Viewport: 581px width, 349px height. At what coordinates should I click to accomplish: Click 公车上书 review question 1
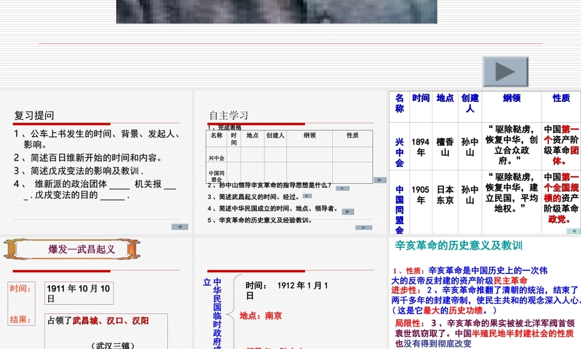pos(97,139)
